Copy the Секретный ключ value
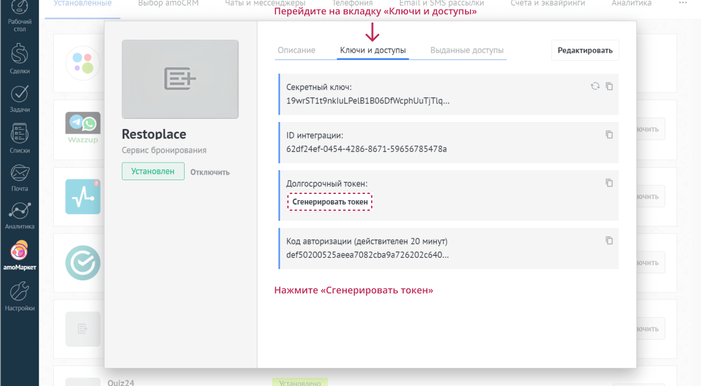701x386 pixels. (x=608, y=86)
